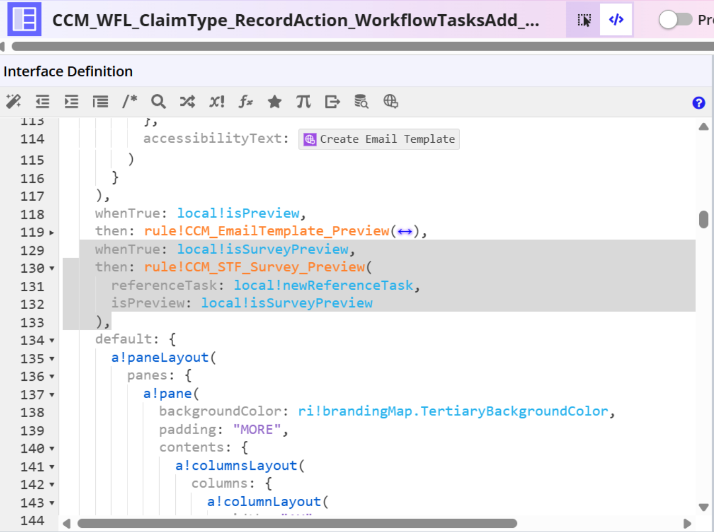Click the star icon in editor toolbar

pyautogui.click(x=275, y=101)
